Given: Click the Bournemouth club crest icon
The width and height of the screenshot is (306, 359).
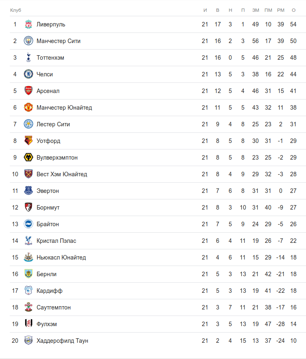Looking at the screenshot, I should (x=28, y=208).
